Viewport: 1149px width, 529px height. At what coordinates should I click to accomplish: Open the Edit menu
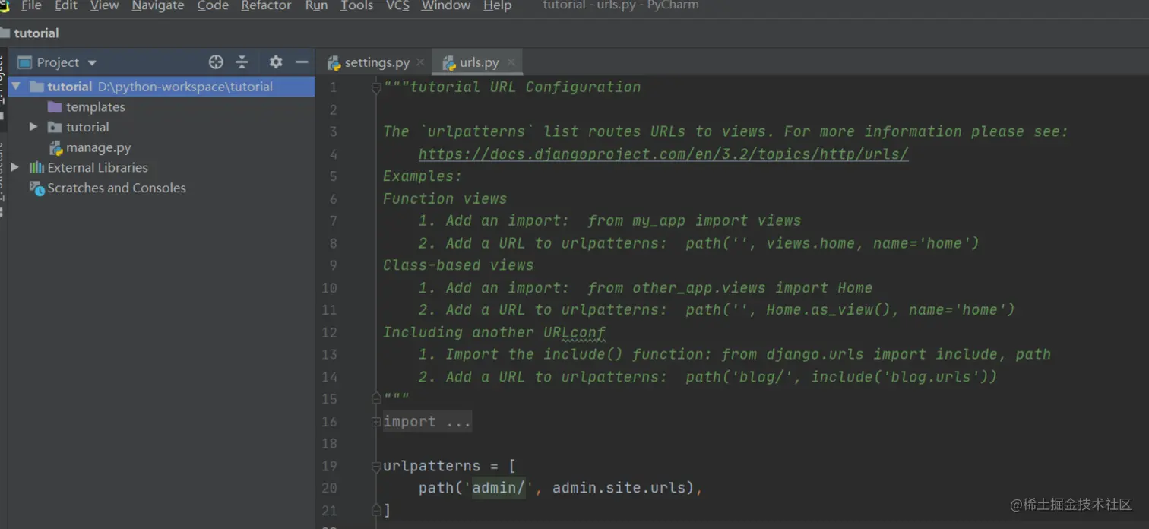click(65, 6)
